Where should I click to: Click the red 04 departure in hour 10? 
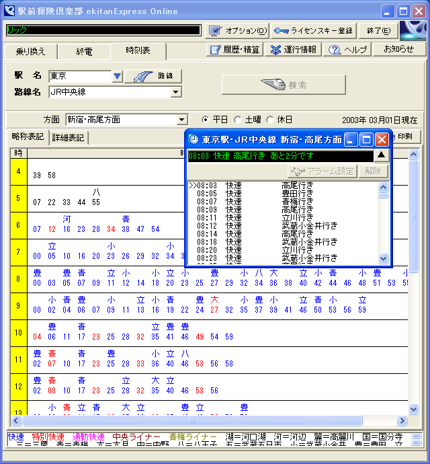tap(37, 337)
